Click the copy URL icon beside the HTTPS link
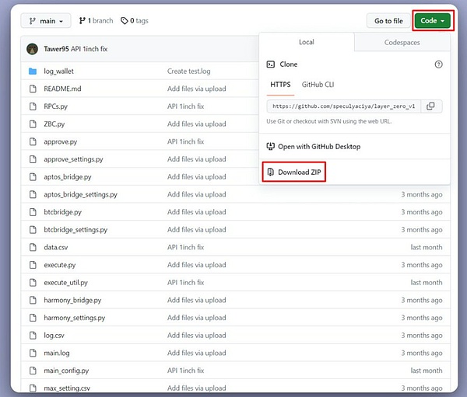The image size is (467, 397). point(430,106)
